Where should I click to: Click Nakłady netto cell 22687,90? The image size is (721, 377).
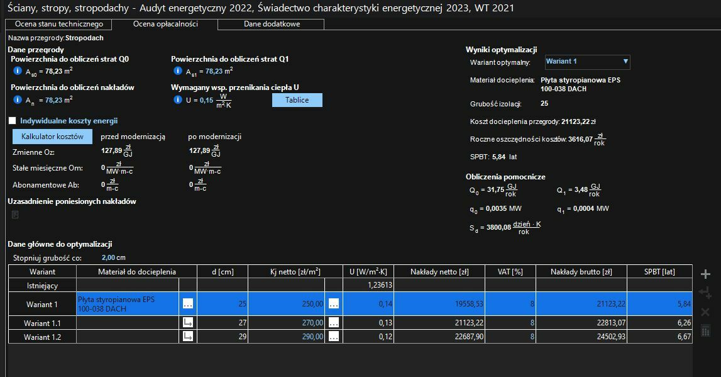[x=439, y=337]
